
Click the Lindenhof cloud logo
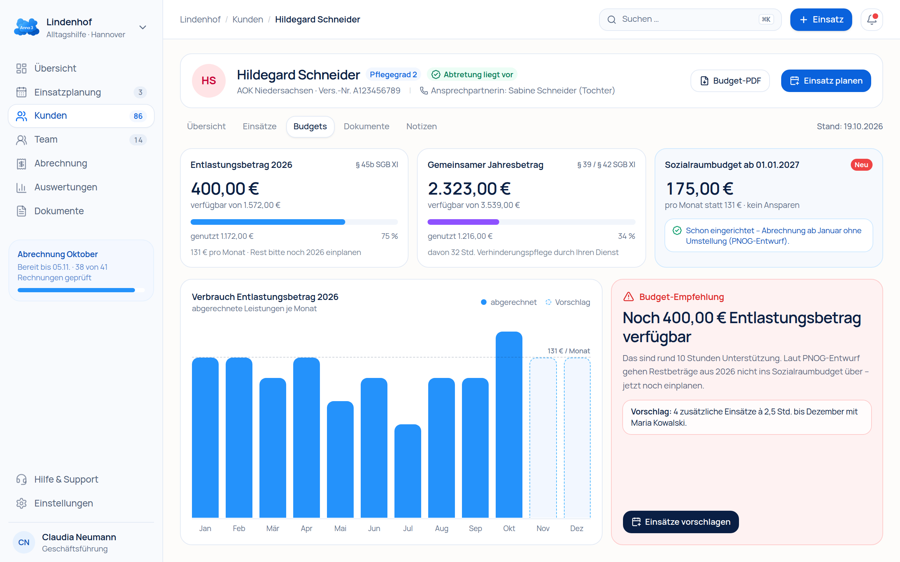(x=26, y=27)
